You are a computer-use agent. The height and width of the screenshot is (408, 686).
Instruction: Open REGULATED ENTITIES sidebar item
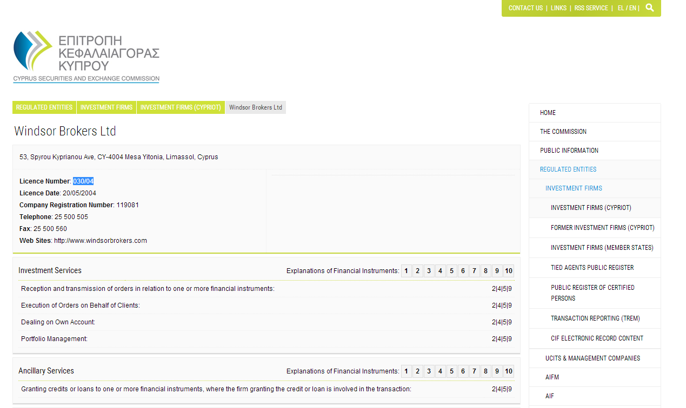[595, 169]
